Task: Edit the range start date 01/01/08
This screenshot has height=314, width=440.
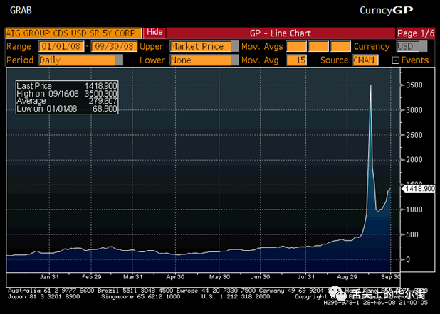Action: [x=61, y=46]
